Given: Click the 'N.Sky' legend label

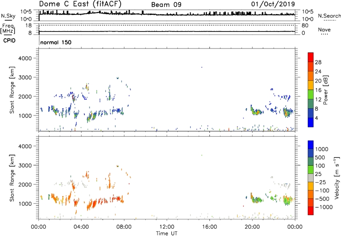Looking at the screenshot, I should [8, 16].
